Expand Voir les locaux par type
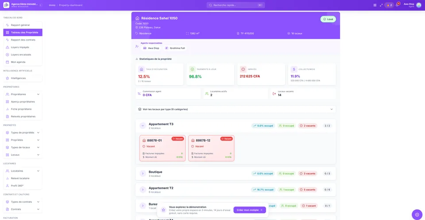Image resolution: width=425 pixels, height=220 pixels. point(236,109)
